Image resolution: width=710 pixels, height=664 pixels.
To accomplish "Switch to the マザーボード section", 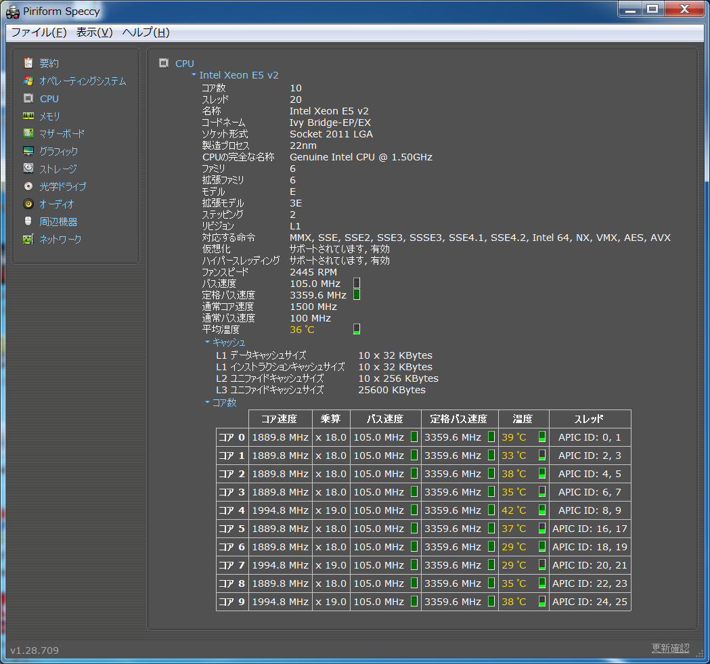I will 62,133.
